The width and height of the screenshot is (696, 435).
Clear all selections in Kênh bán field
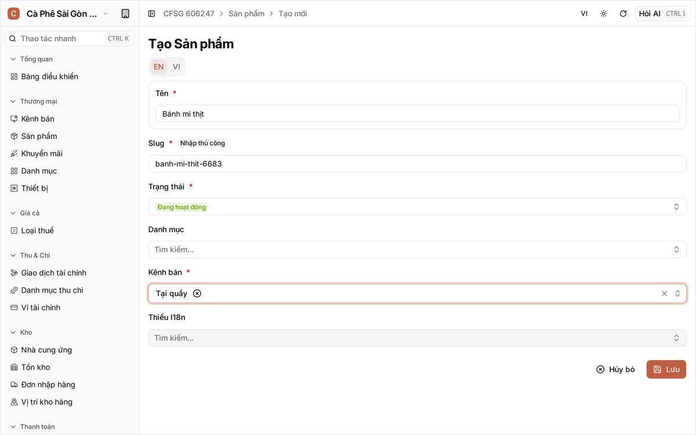pos(664,293)
